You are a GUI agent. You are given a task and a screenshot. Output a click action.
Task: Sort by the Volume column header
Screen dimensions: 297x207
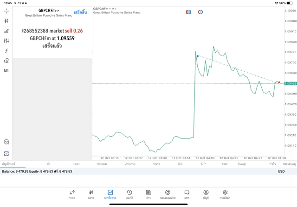[130, 164]
